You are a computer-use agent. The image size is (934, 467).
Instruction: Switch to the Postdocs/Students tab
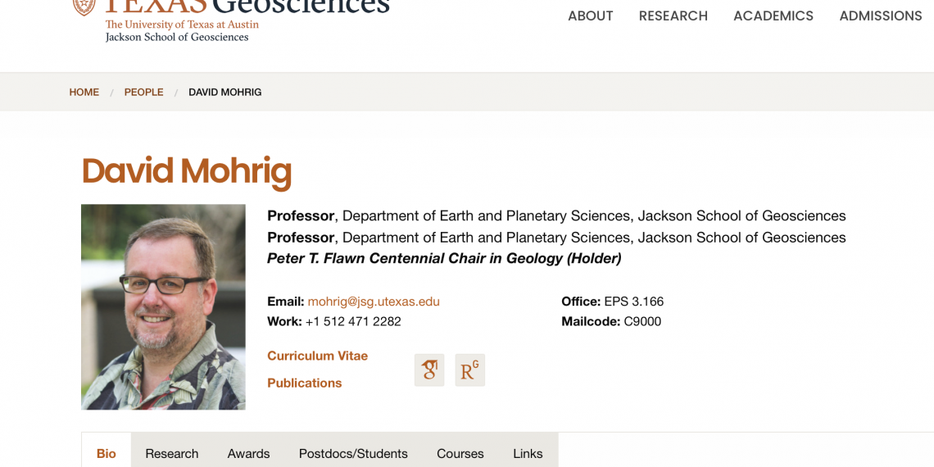tap(353, 453)
